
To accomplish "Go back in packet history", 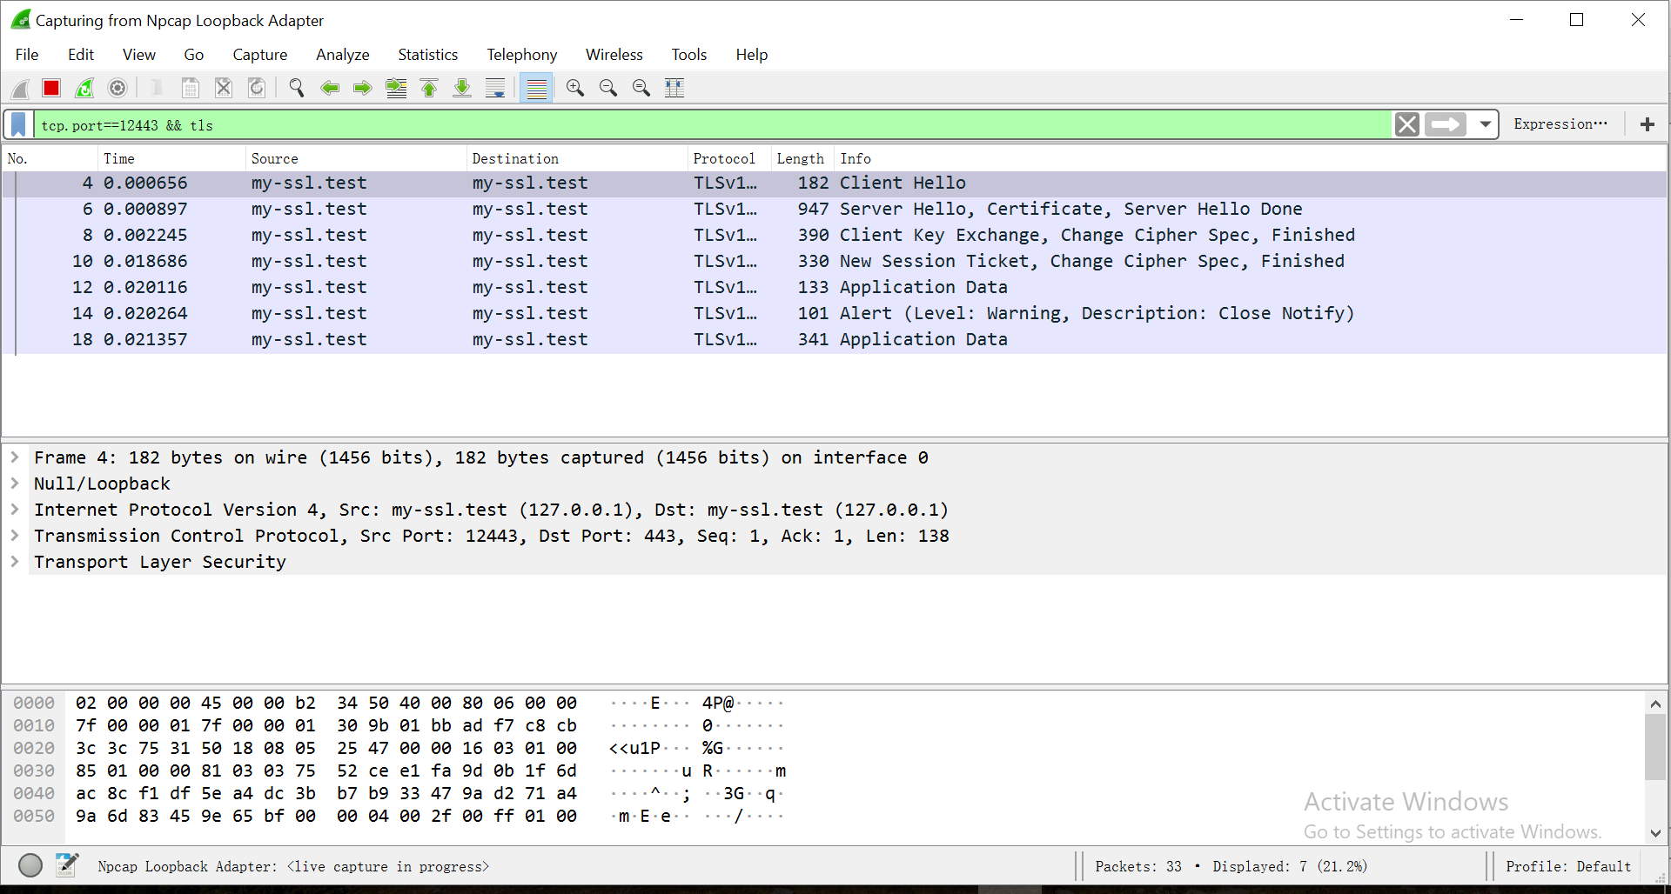I will (330, 88).
